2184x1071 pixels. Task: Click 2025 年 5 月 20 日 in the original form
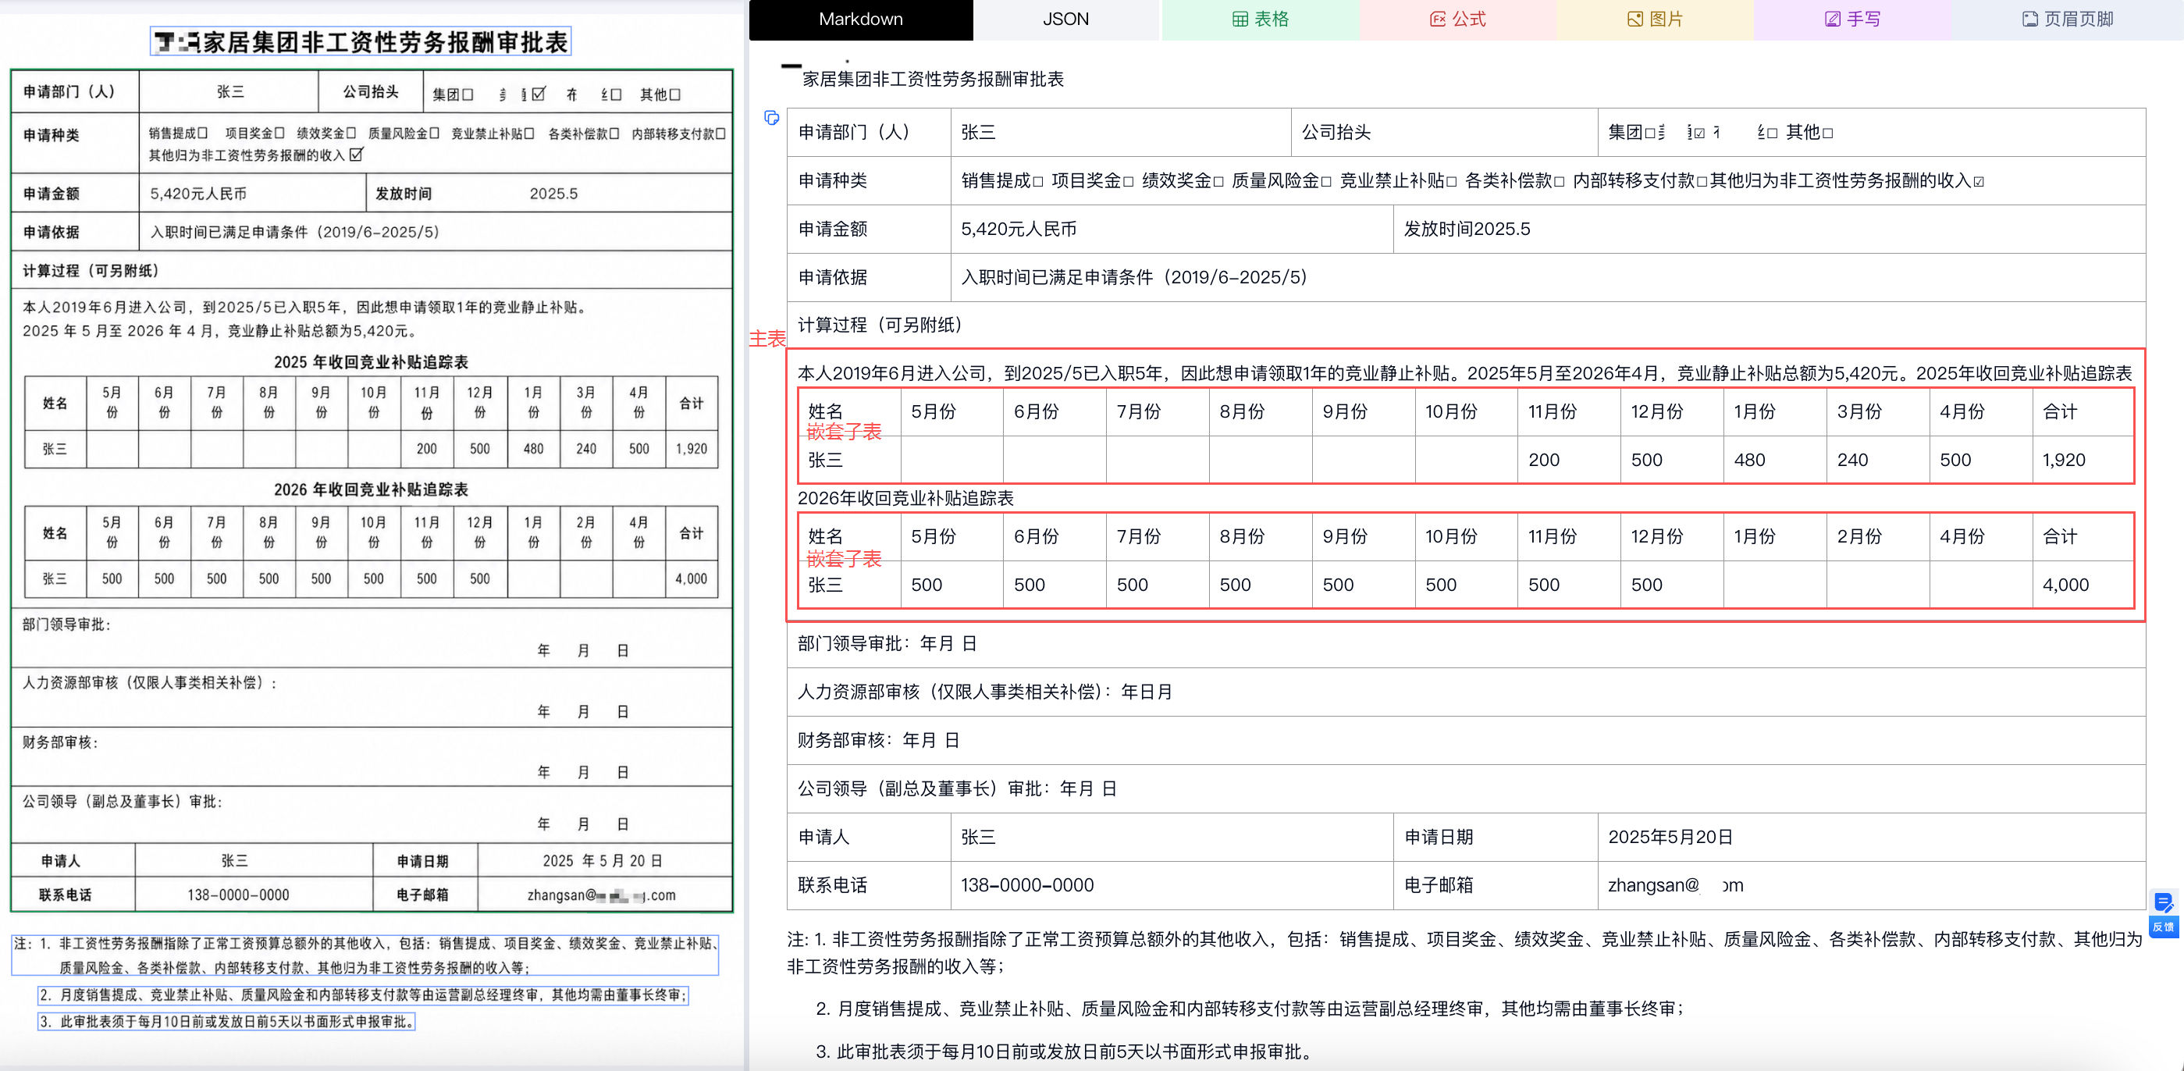click(x=602, y=861)
